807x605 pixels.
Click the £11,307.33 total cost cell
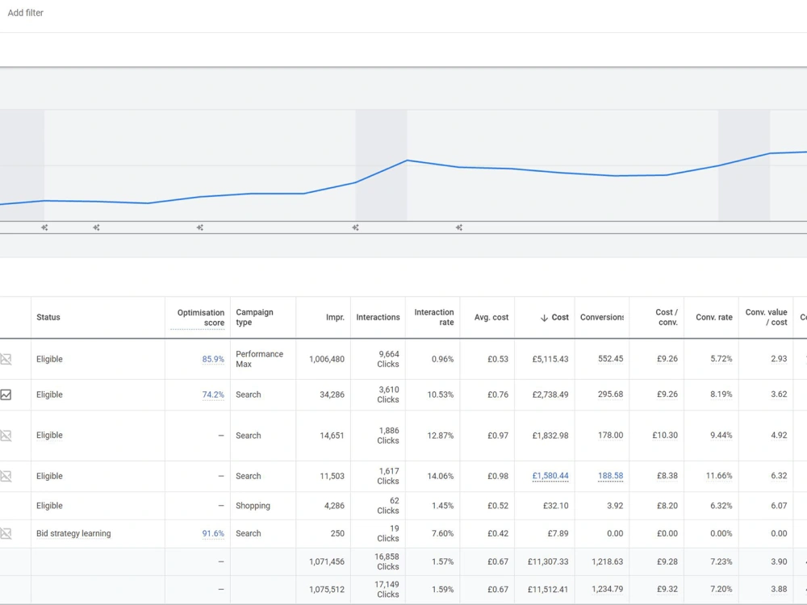(x=548, y=561)
